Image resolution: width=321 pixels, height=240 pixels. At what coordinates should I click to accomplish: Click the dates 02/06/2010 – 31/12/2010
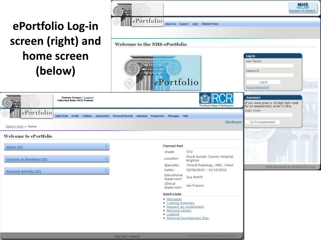pos(206,170)
